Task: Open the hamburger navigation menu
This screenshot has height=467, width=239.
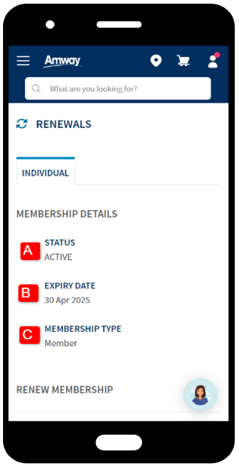Action: [23, 61]
